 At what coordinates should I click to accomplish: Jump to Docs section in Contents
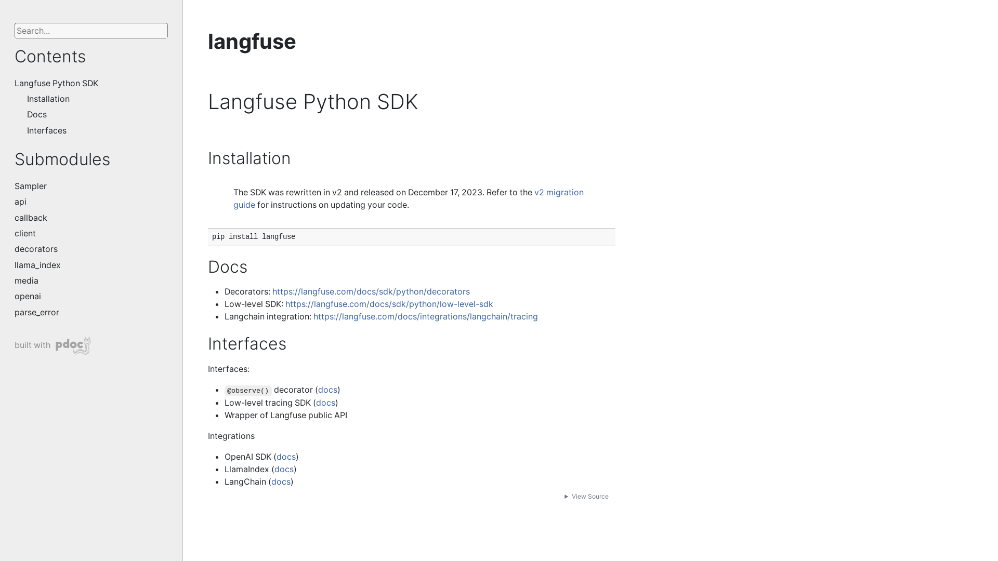click(x=37, y=114)
